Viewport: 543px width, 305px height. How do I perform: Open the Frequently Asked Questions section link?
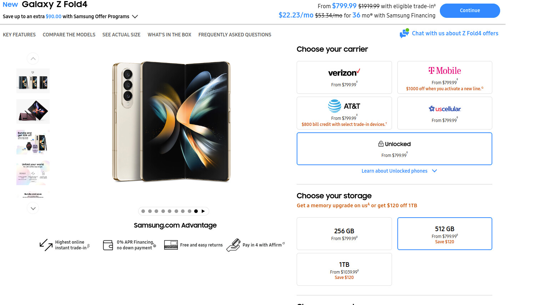tap(235, 35)
